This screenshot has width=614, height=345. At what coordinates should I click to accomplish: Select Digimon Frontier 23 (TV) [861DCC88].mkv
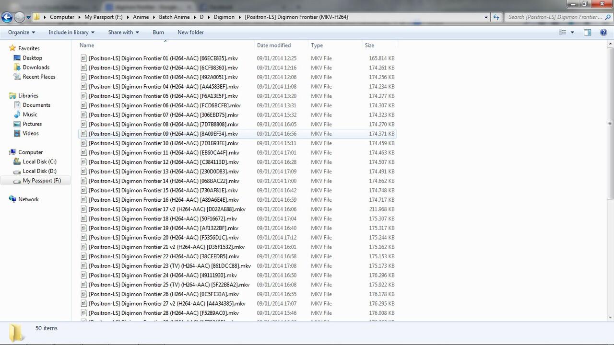pos(170,266)
